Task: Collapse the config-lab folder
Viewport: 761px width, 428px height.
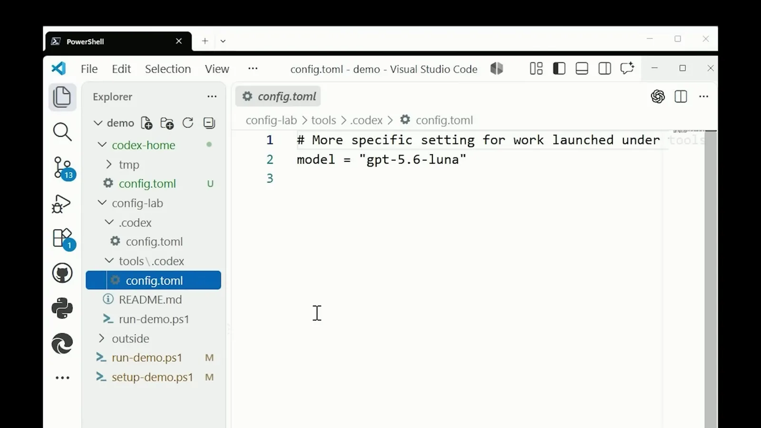Action: pyautogui.click(x=102, y=203)
